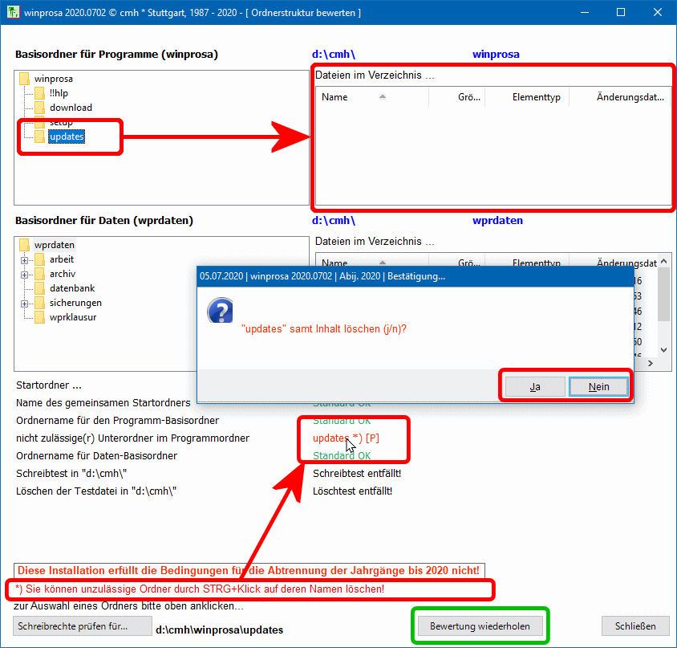
Task: Expand the sicherungen folder node
Action: click(24, 304)
